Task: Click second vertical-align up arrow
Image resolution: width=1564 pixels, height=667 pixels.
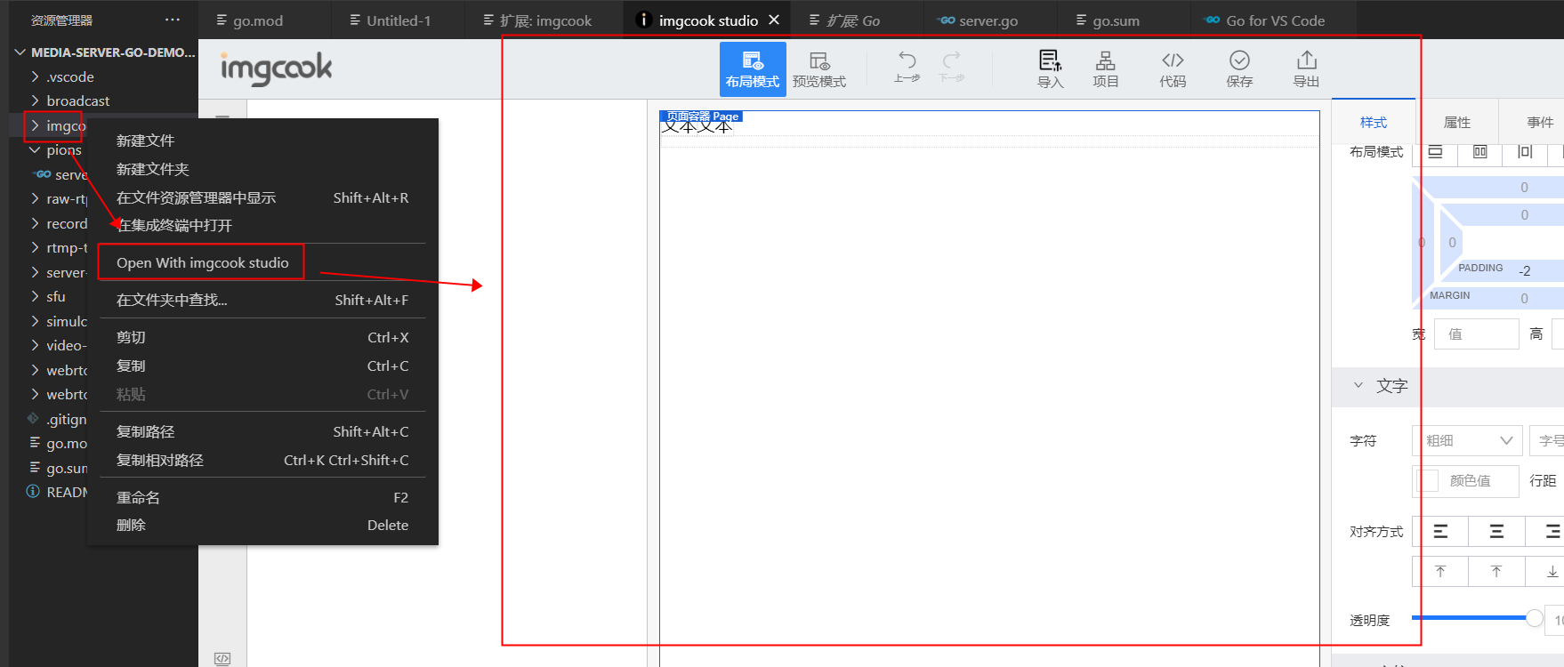Action: pyautogui.click(x=1496, y=571)
